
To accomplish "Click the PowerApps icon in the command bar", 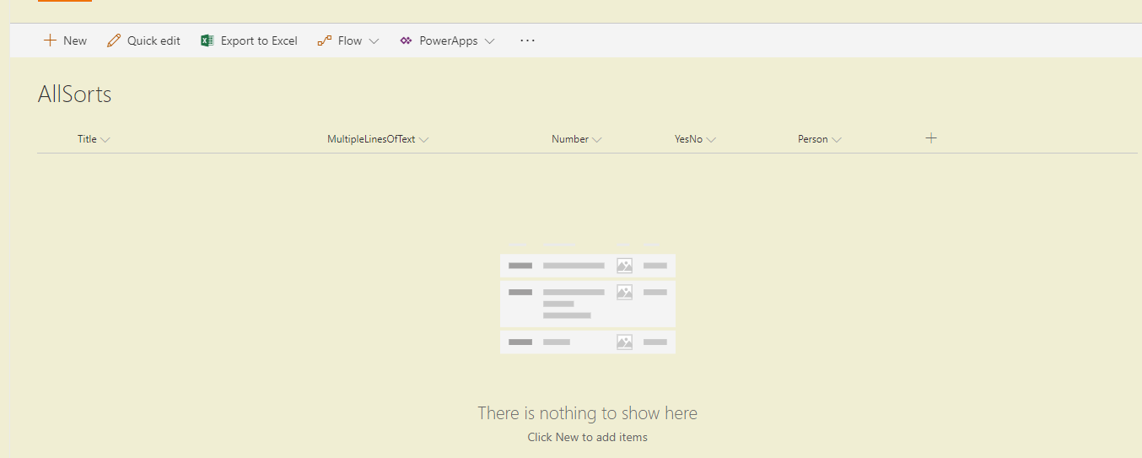I will pos(406,40).
